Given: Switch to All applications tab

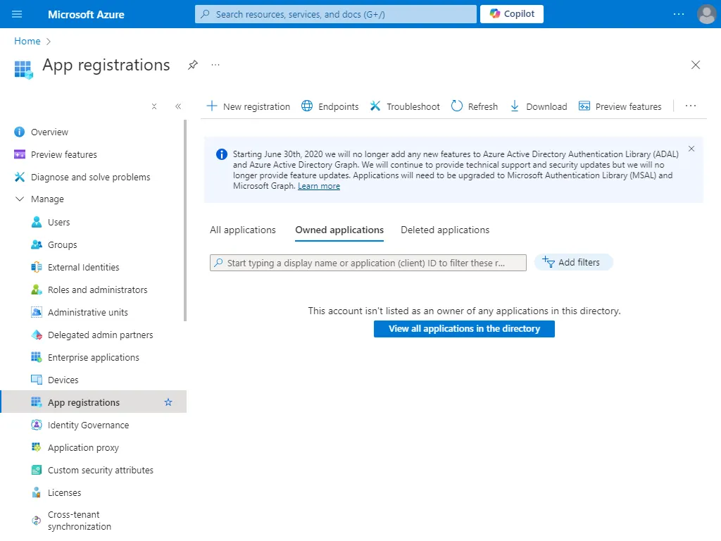Looking at the screenshot, I should click(x=243, y=230).
